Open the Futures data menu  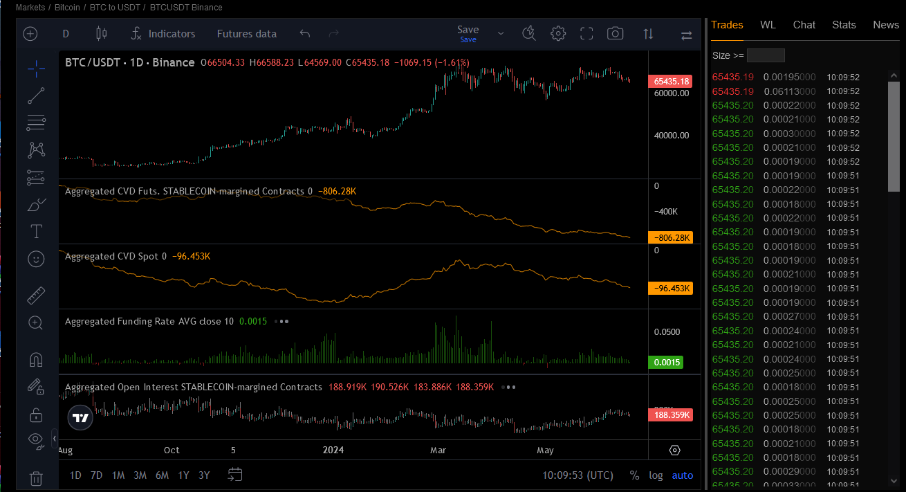pyautogui.click(x=247, y=34)
